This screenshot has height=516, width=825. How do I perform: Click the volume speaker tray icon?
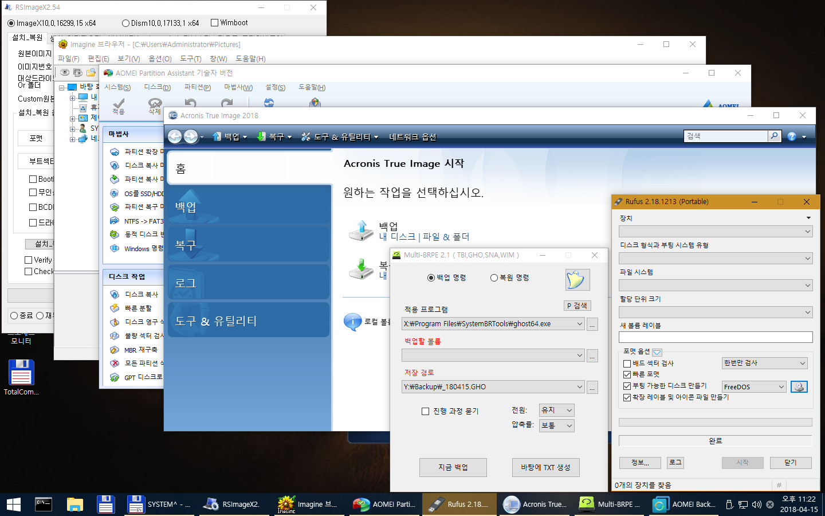756,505
